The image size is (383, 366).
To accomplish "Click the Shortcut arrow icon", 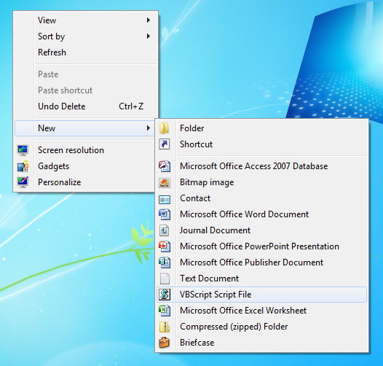I will tap(165, 144).
